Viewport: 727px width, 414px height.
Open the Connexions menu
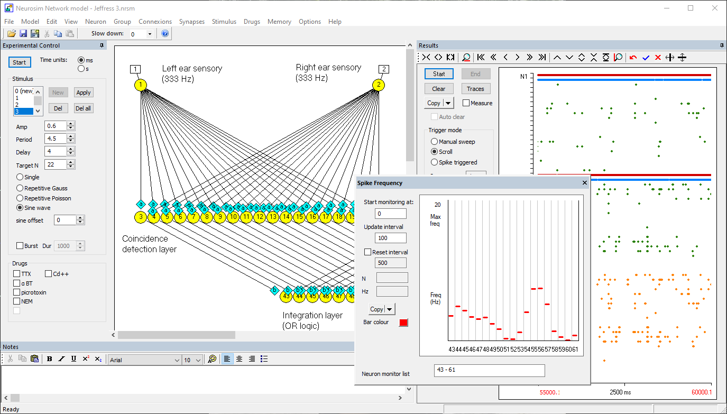point(155,22)
